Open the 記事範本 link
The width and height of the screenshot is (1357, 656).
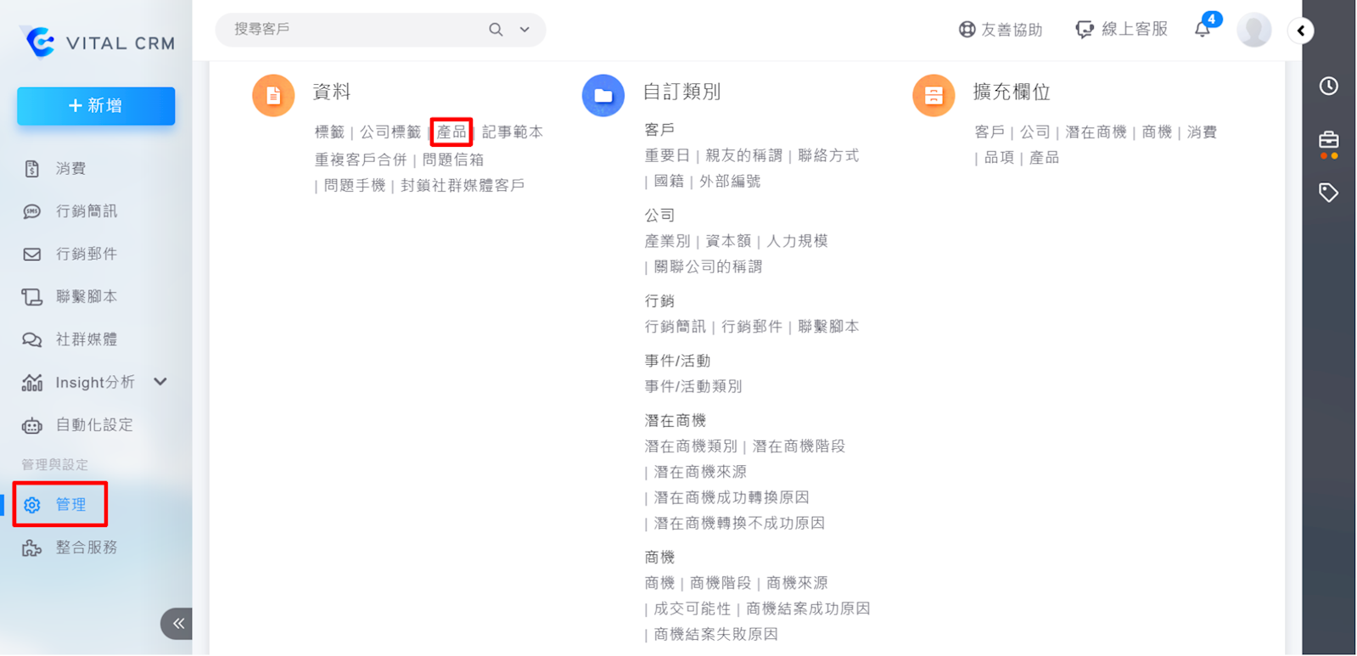click(513, 132)
